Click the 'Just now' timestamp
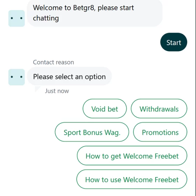This screenshot has height=196, width=196. pos(57,91)
